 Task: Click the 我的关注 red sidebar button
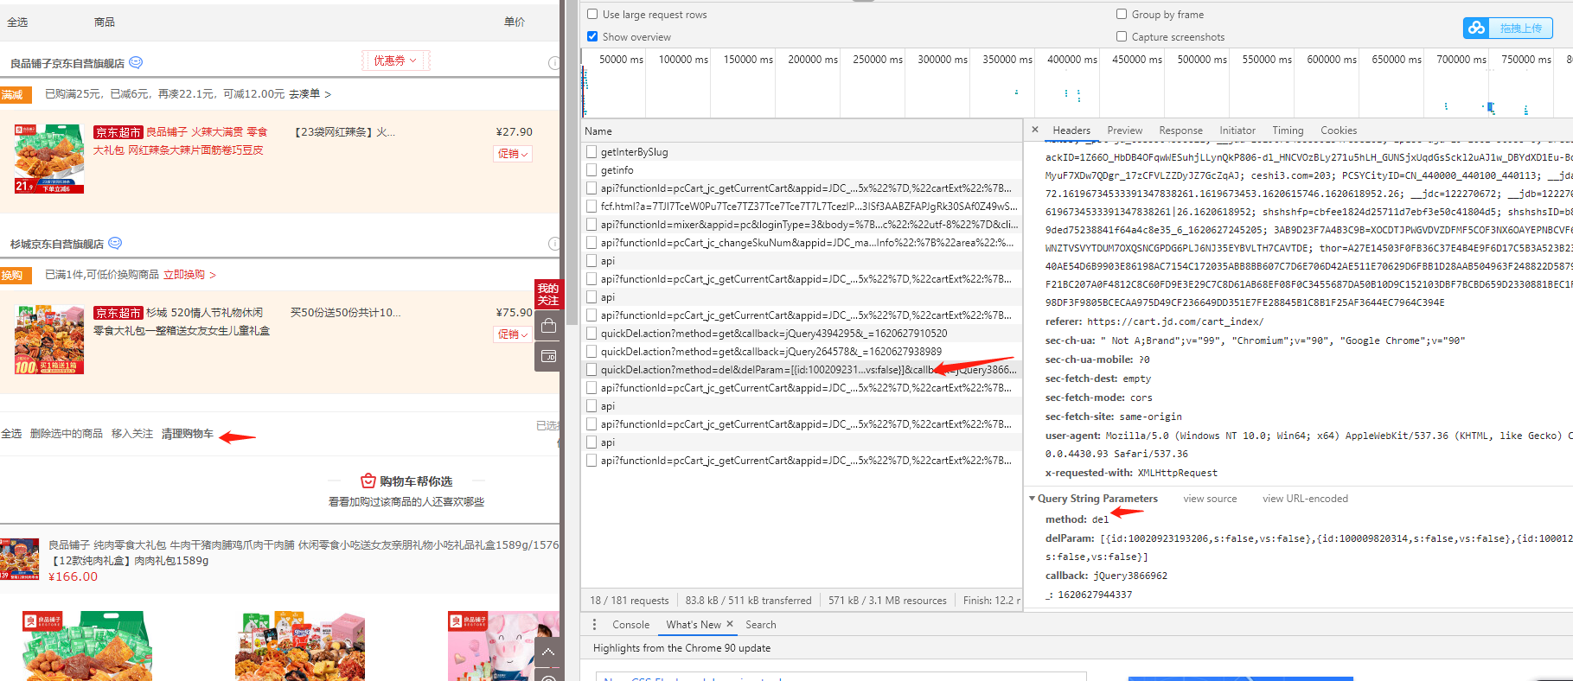[547, 294]
